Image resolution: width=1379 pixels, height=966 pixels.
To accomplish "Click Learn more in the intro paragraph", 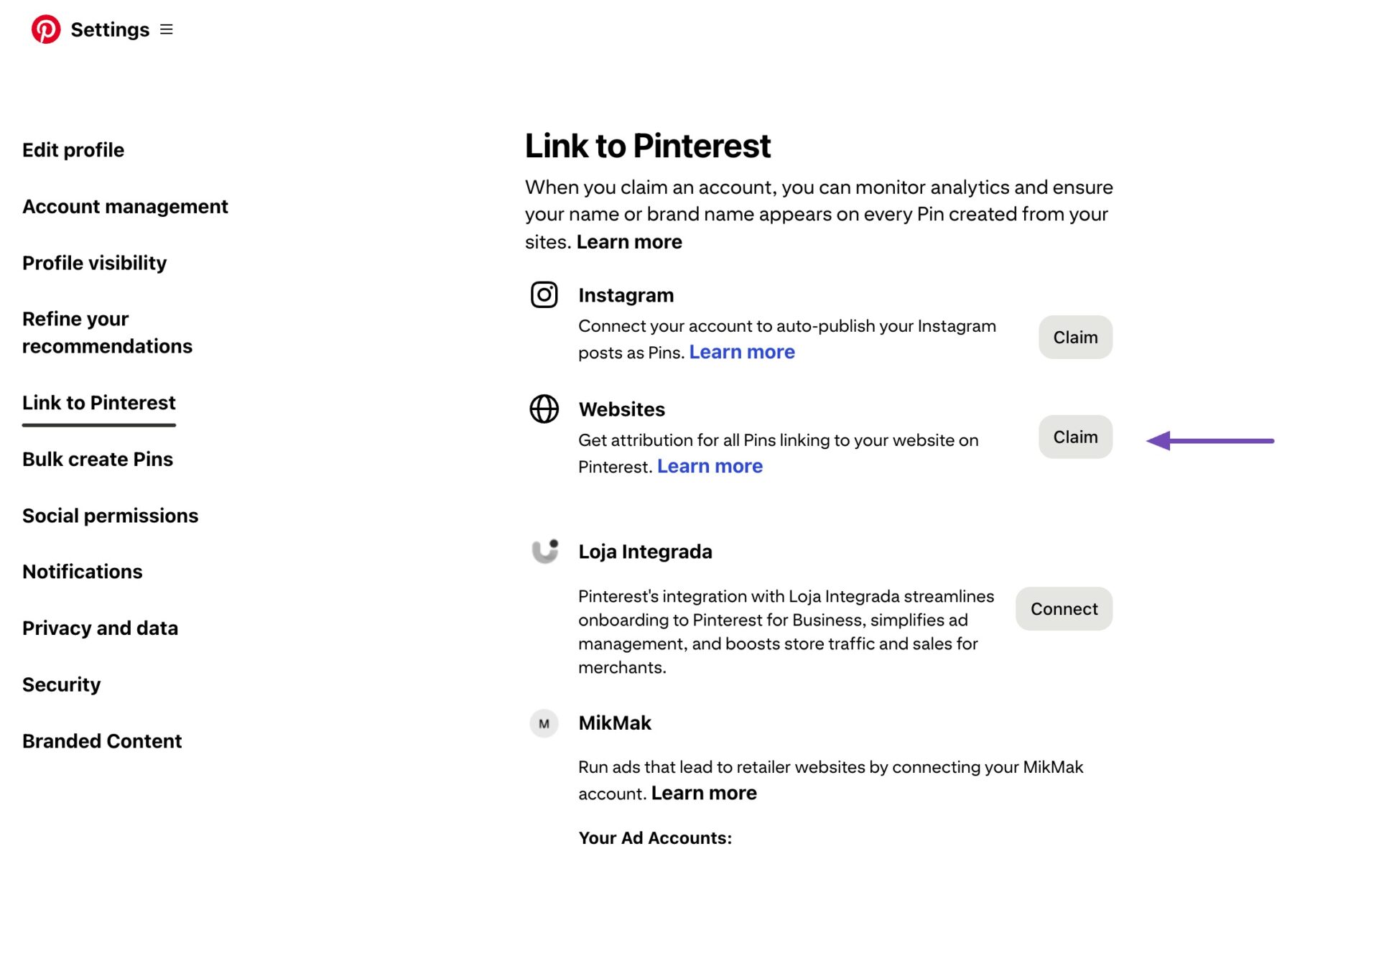I will click(628, 241).
